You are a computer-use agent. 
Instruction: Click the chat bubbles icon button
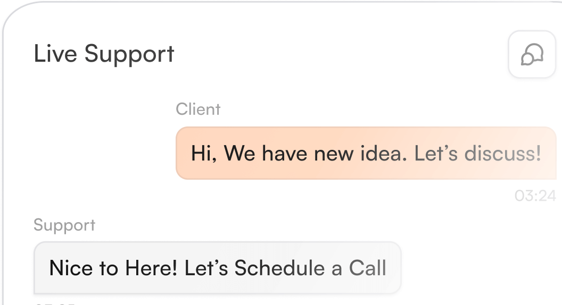pos(532,54)
